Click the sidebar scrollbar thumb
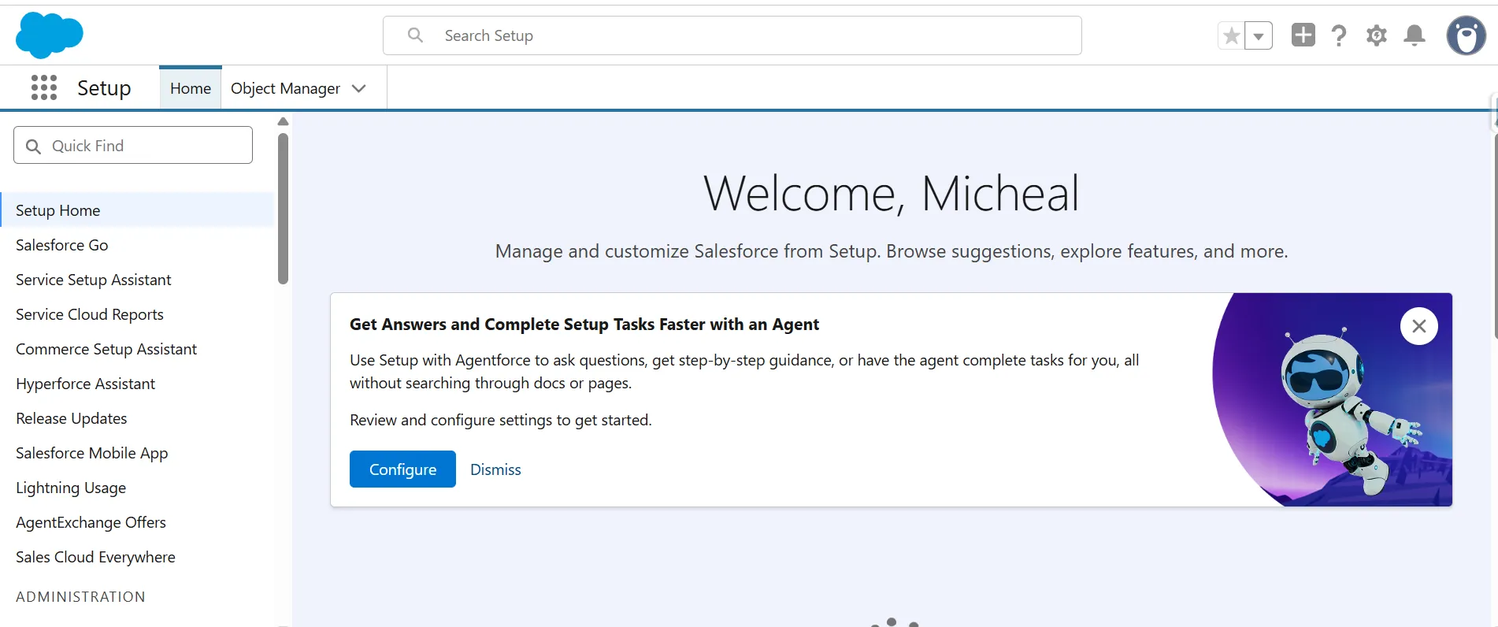Screen dimensions: 1498x627 [x=284, y=209]
